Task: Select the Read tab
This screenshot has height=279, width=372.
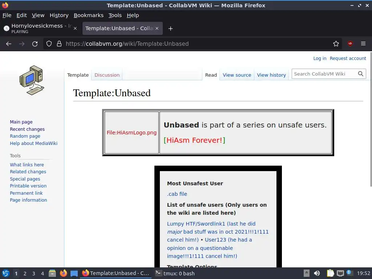Action: tap(211, 75)
